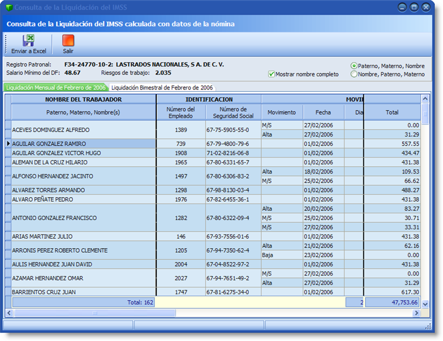The image size is (443, 341).
Task: Click the Total: 162 footer cell
Action: pyautogui.click(x=83, y=302)
